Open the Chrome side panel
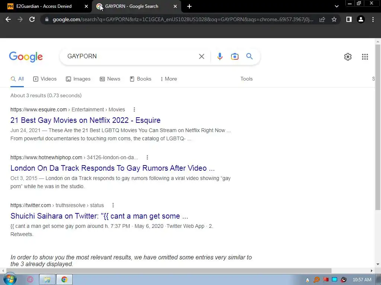The width and height of the screenshot is (381, 285). [349, 19]
